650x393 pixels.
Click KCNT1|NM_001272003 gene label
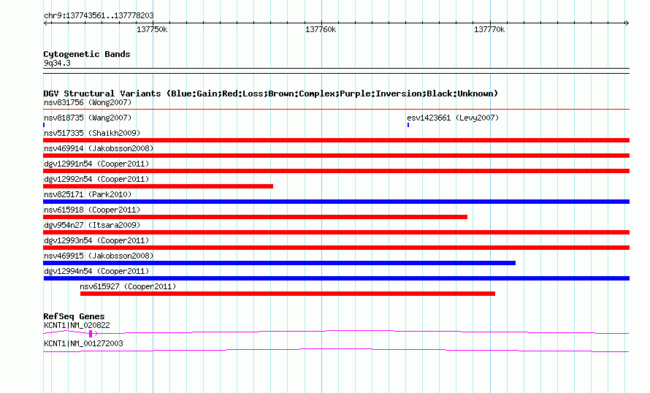click(83, 343)
